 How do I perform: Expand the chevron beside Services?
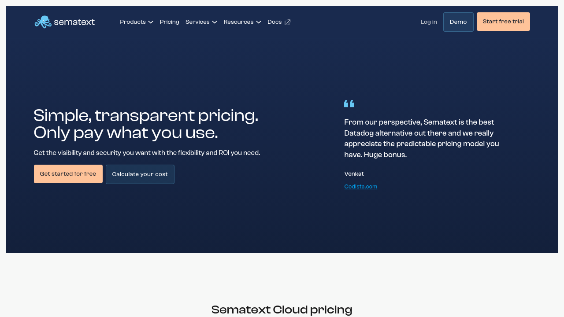pyautogui.click(x=215, y=22)
